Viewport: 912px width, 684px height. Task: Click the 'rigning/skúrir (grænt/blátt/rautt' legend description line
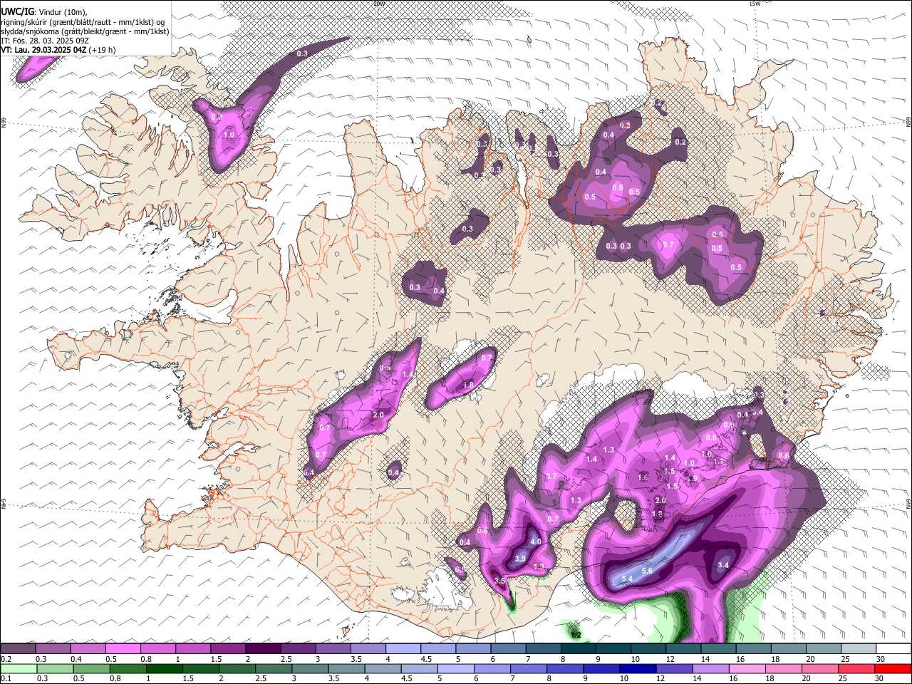(83, 22)
